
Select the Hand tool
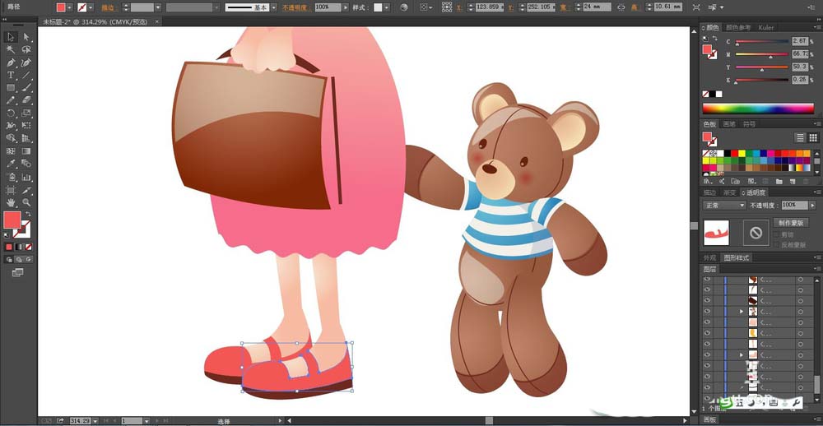[11, 202]
